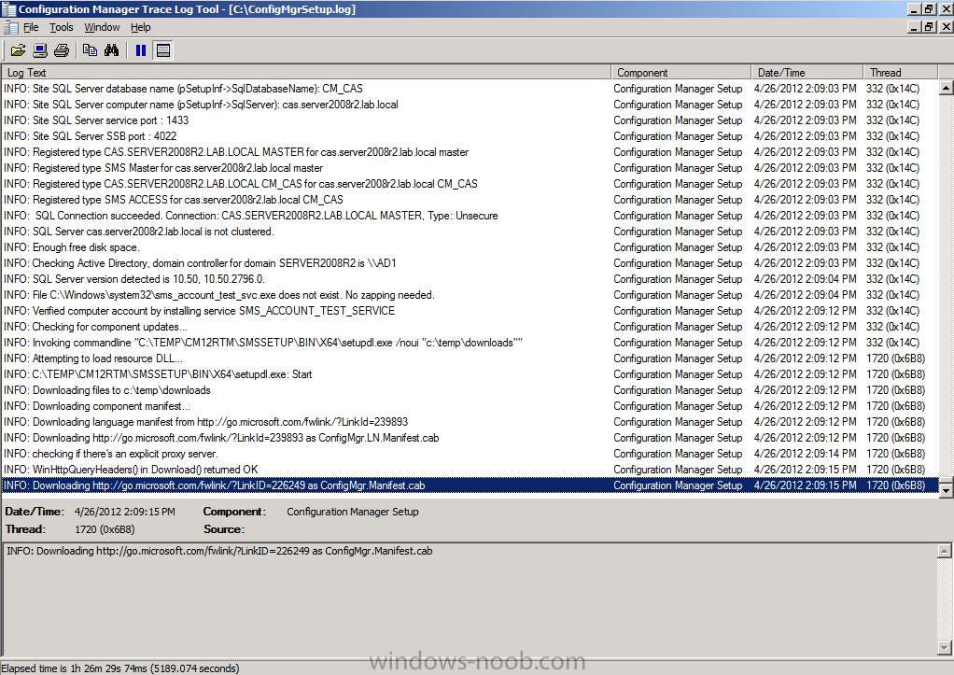Minimize the inner document window
The image size is (954, 675).
click(x=915, y=27)
